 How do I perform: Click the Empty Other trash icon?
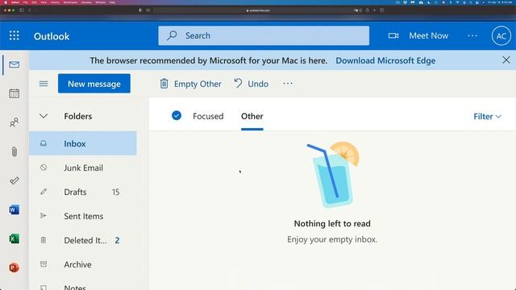164,84
